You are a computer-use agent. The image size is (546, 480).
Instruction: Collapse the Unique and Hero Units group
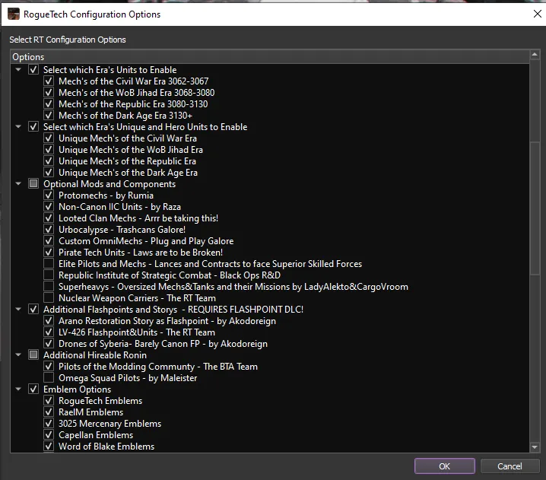click(18, 127)
